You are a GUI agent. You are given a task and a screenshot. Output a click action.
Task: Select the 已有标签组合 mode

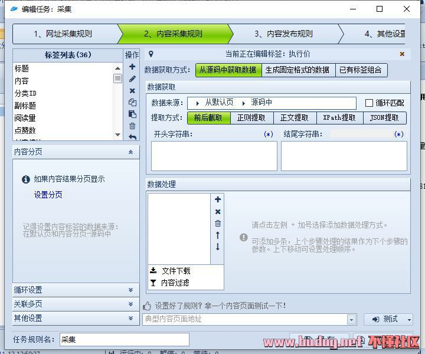pos(361,70)
